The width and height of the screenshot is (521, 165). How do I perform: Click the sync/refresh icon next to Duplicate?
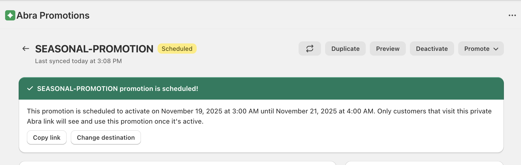pyautogui.click(x=310, y=49)
